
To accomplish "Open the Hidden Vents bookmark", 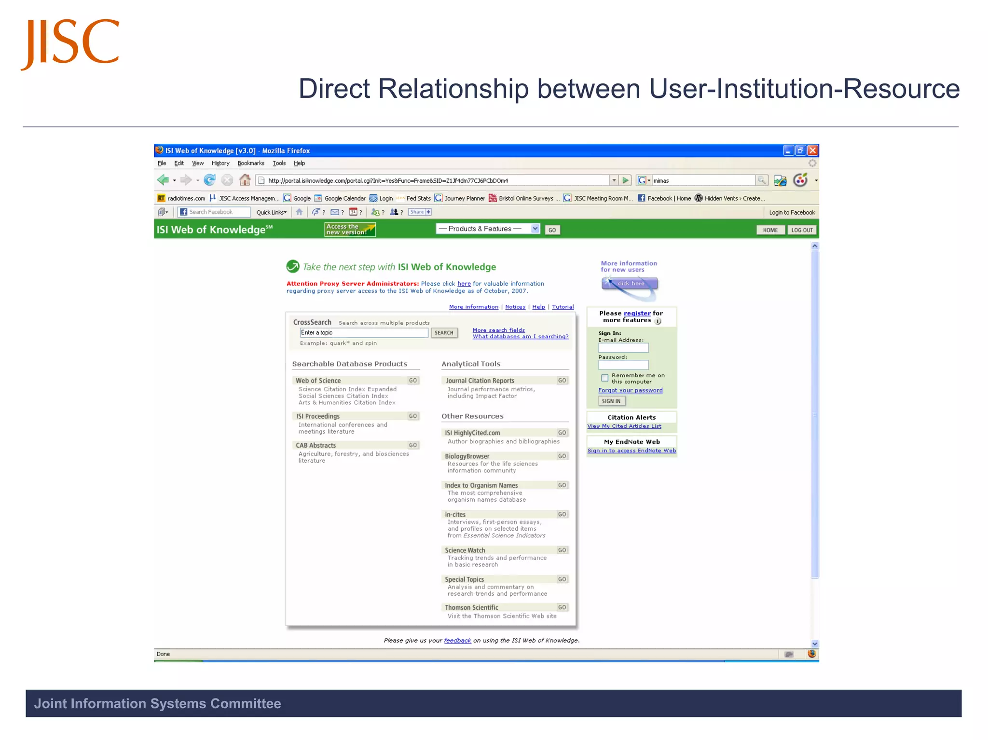I will [x=730, y=198].
